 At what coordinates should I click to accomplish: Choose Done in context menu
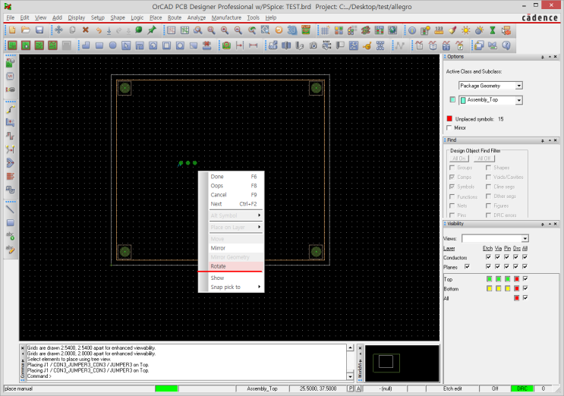(235, 177)
